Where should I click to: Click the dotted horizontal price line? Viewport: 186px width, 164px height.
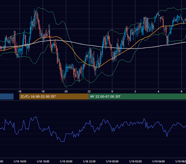[93, 29]
